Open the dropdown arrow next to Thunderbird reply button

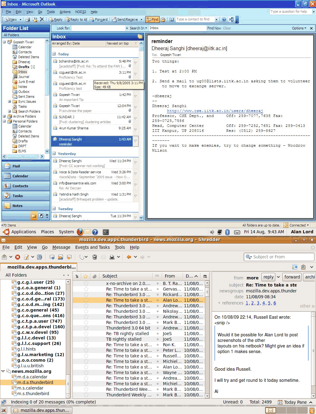pyautogui.click(x=278, y=277)
